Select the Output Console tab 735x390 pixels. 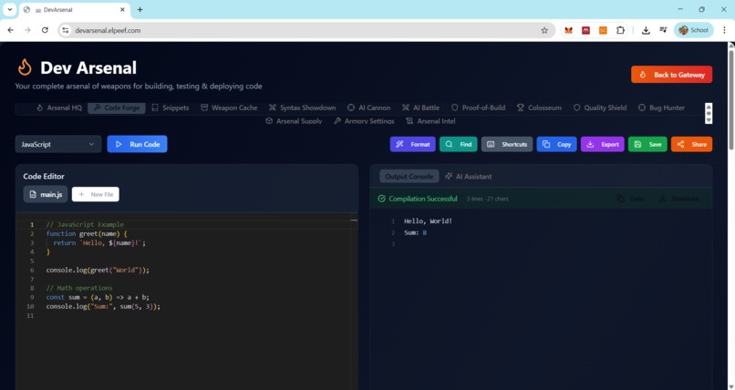[409, 177]
